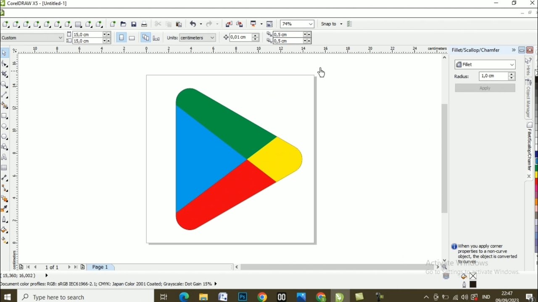Click the yellow swatch in color palette
This screenshot has width=538, height=302.
(x=536, y=174)
